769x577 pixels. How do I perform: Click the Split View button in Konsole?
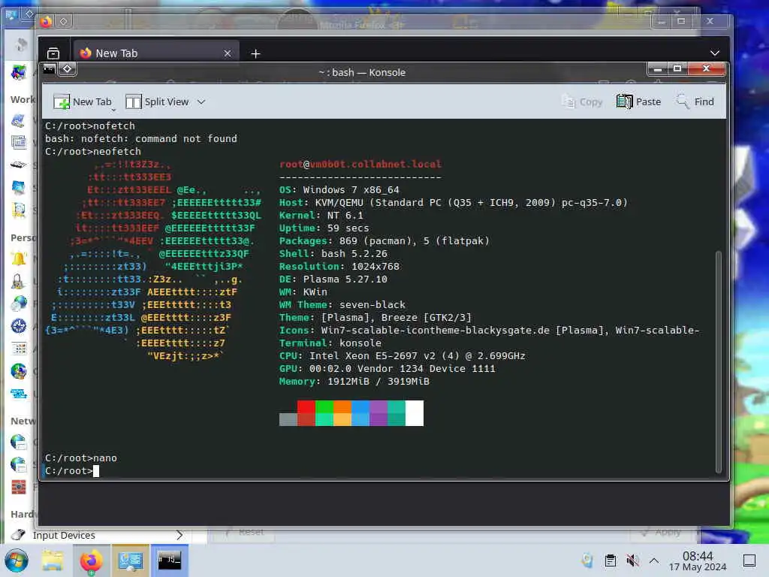158,101
